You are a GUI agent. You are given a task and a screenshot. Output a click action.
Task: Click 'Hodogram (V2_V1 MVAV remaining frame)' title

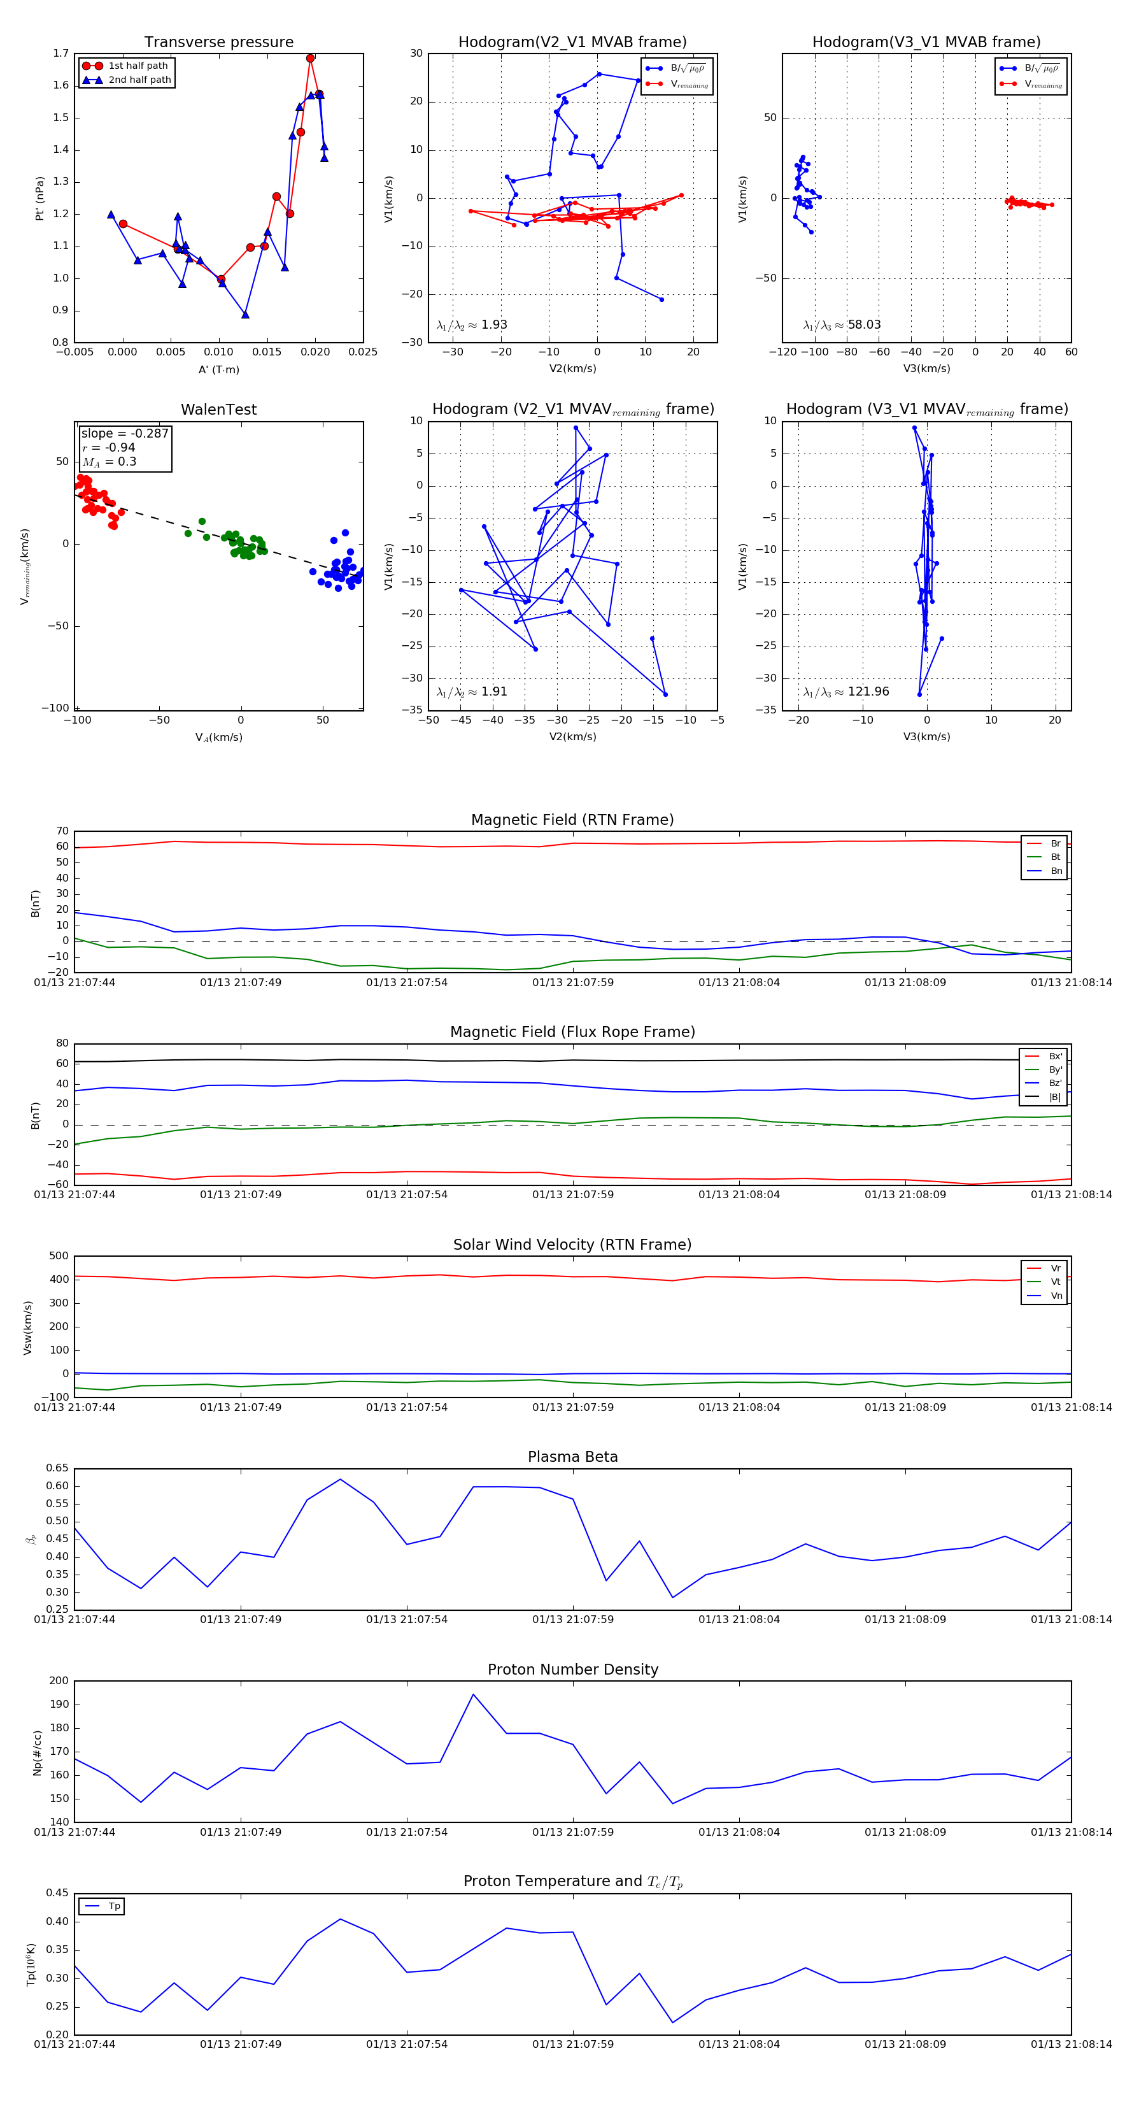click(572, 410)
